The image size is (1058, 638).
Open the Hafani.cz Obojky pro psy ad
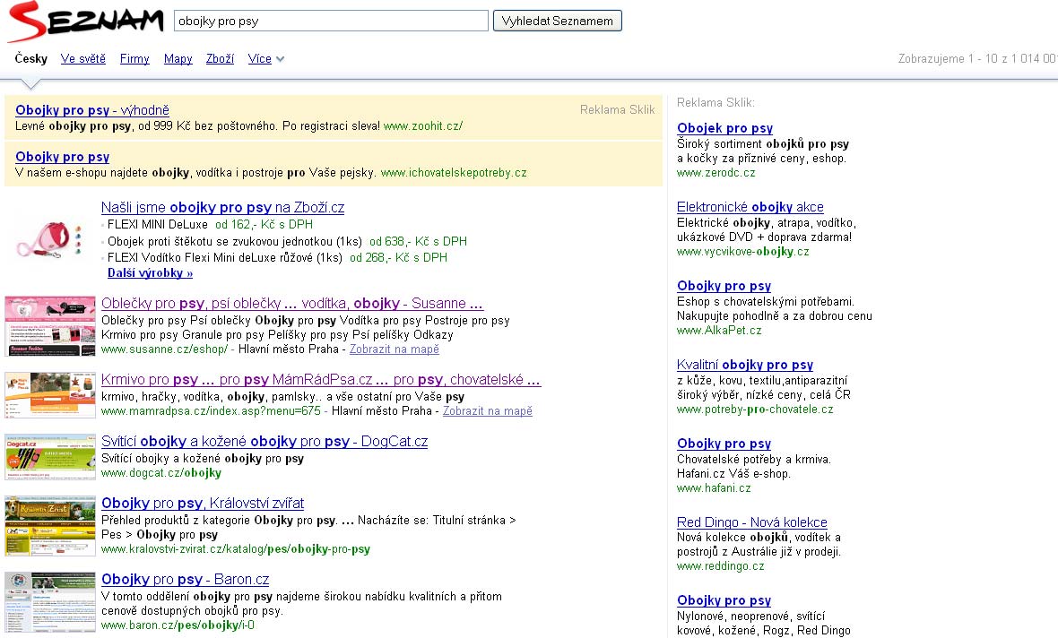[x=724, y=444]
